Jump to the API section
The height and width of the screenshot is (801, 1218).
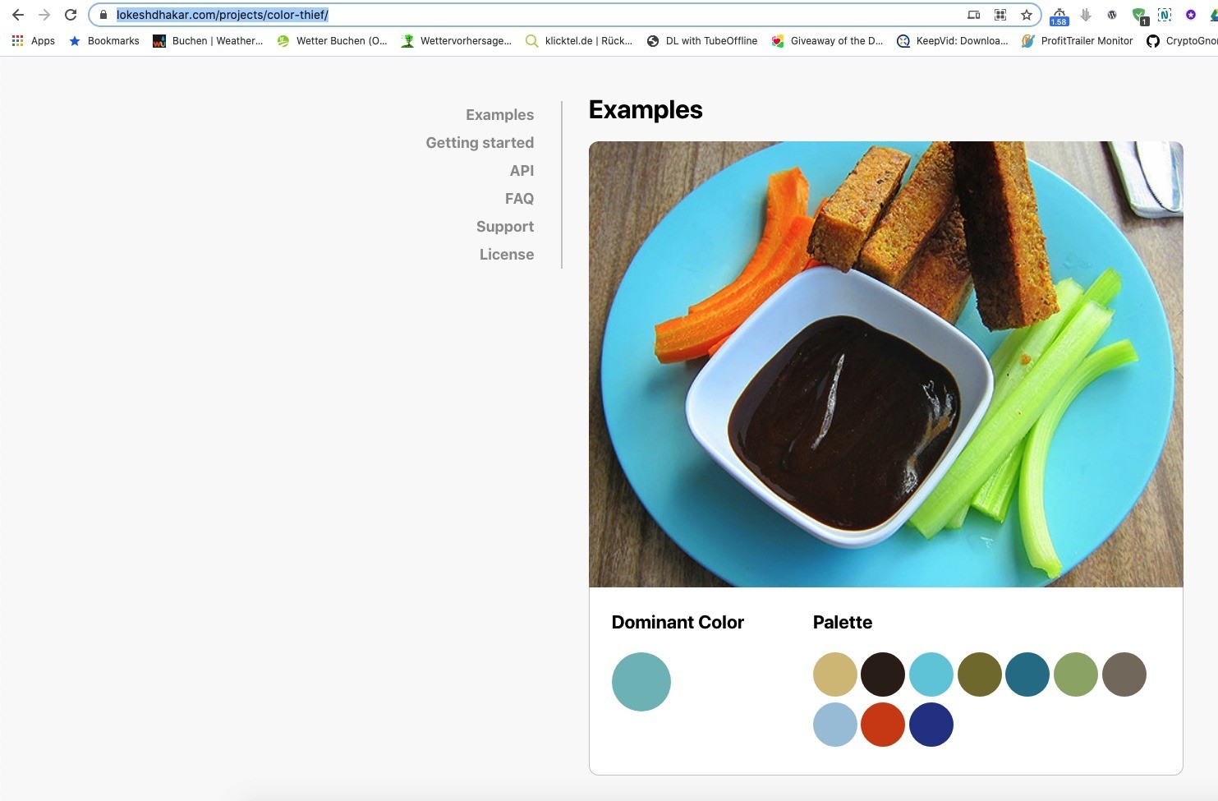coord(522,171)
